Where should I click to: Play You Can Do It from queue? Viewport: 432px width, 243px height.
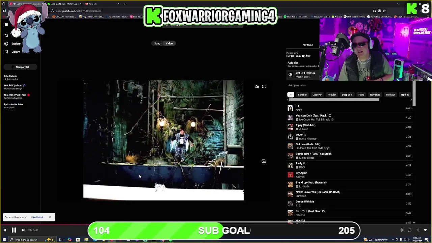point(349,117)
